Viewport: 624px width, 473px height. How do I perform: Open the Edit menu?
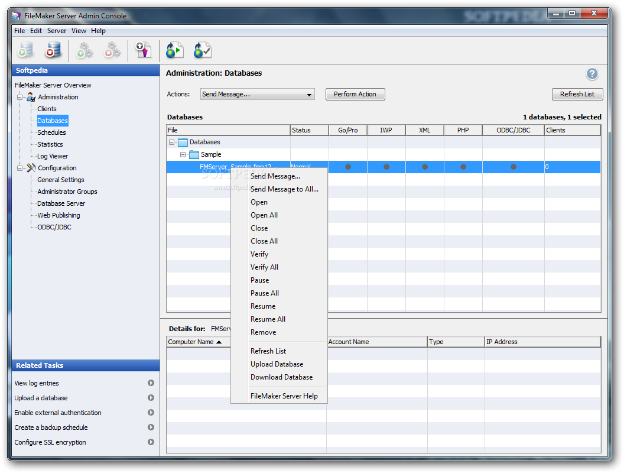pyautogui.click(x=36, y=31)
